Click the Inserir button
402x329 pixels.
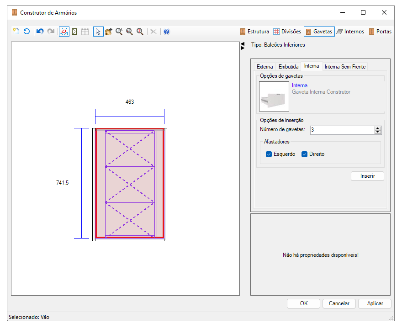point(367,176)
